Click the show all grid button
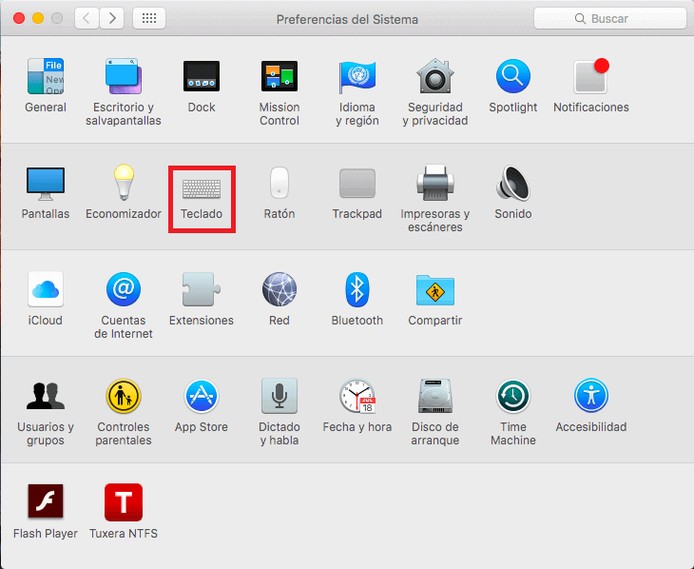This screenshot has height=569, width=694. coord(149,18)
